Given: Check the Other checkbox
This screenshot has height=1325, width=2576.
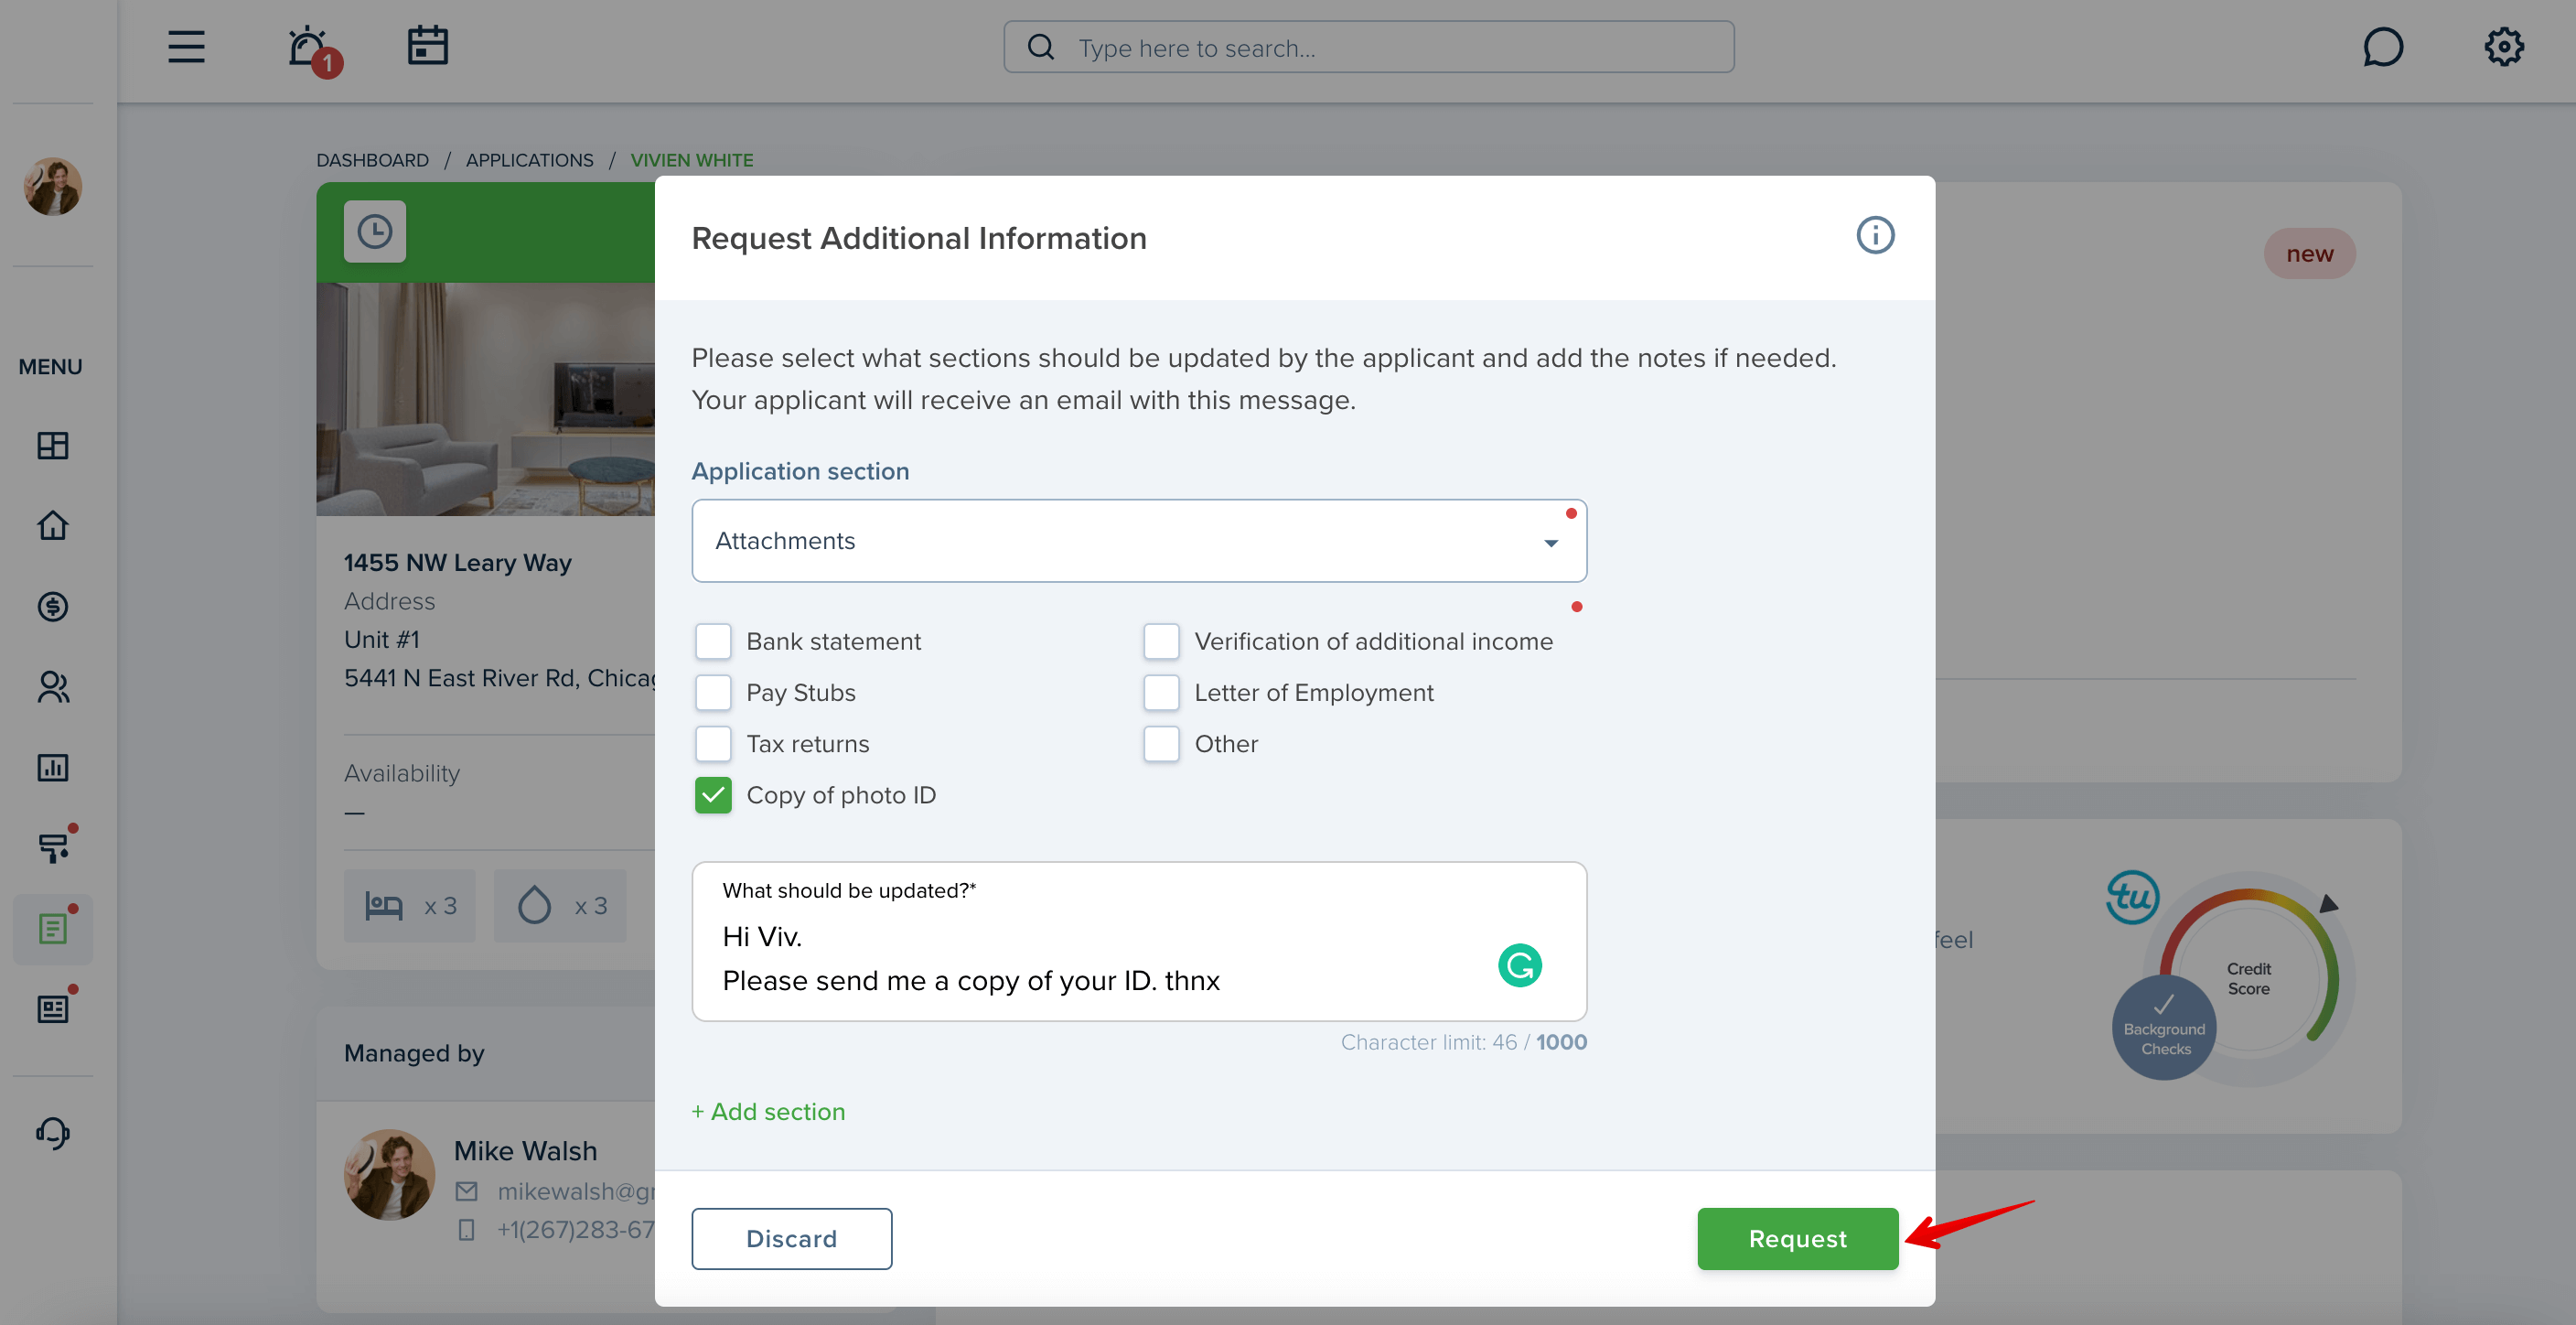Looking at the screenshot, I should [1161, 744].
